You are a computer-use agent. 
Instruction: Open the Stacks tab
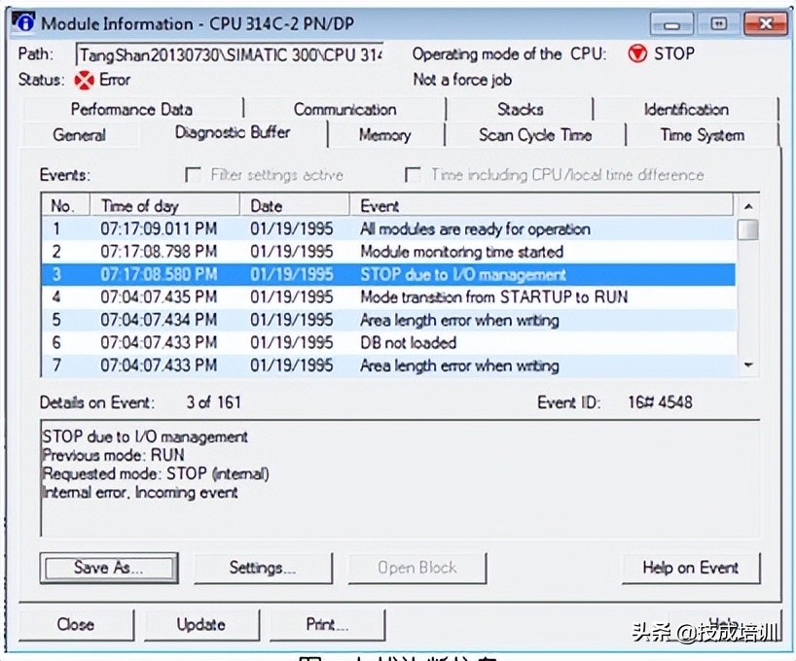(520, 109)
